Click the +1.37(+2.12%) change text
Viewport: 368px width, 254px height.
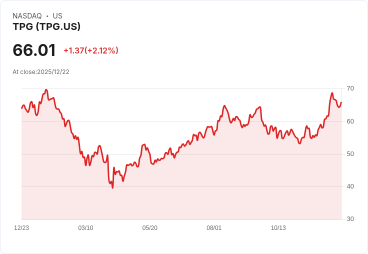(x=90, y=50)
